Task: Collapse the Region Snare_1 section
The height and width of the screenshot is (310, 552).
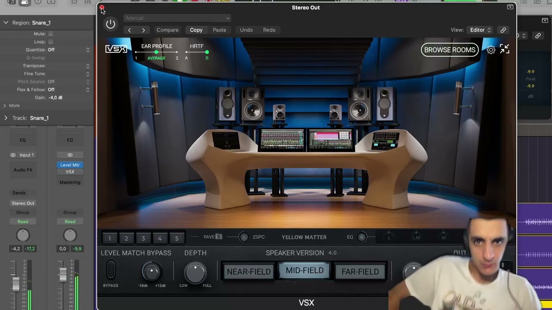Action: (6, 23)
